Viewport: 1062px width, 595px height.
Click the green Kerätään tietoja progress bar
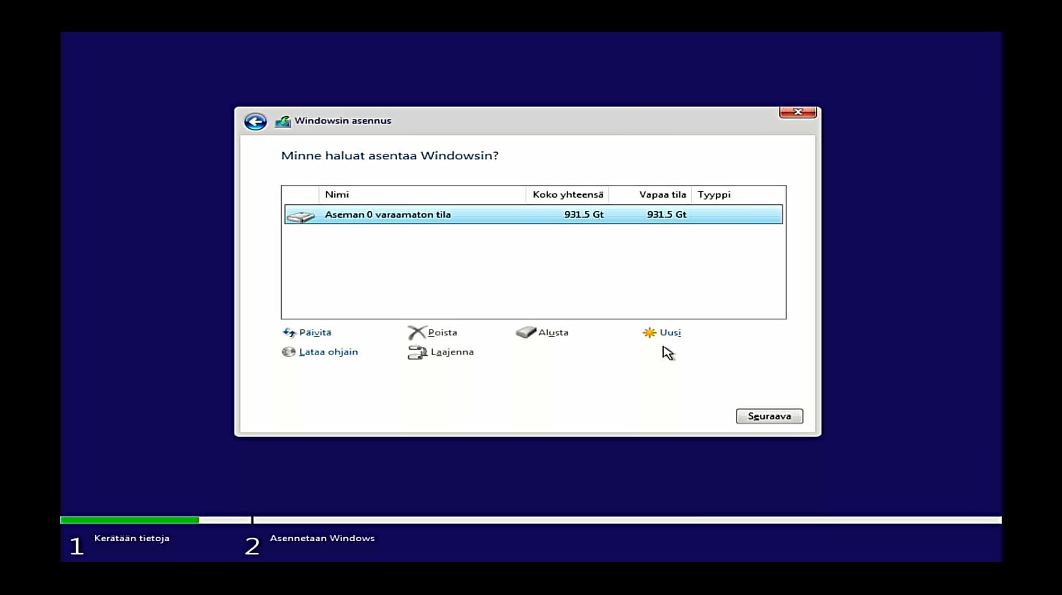pyautogui.click(x=129, y=520)
